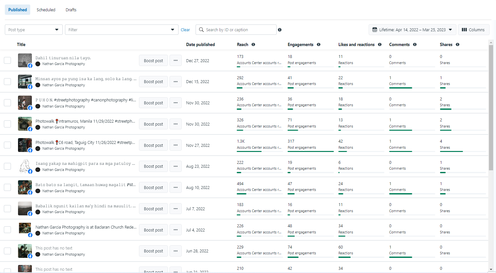
Task: Click the info icon next to Reach
Action: tap(253, 44)
